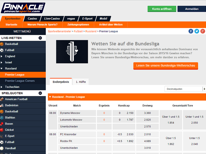206x154 pixels.
Task: Follow Russland breadcrumb link
Action: click(91, 31)
